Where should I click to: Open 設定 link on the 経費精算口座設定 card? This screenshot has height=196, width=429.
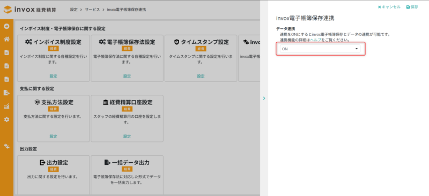(x=127, y=136)
